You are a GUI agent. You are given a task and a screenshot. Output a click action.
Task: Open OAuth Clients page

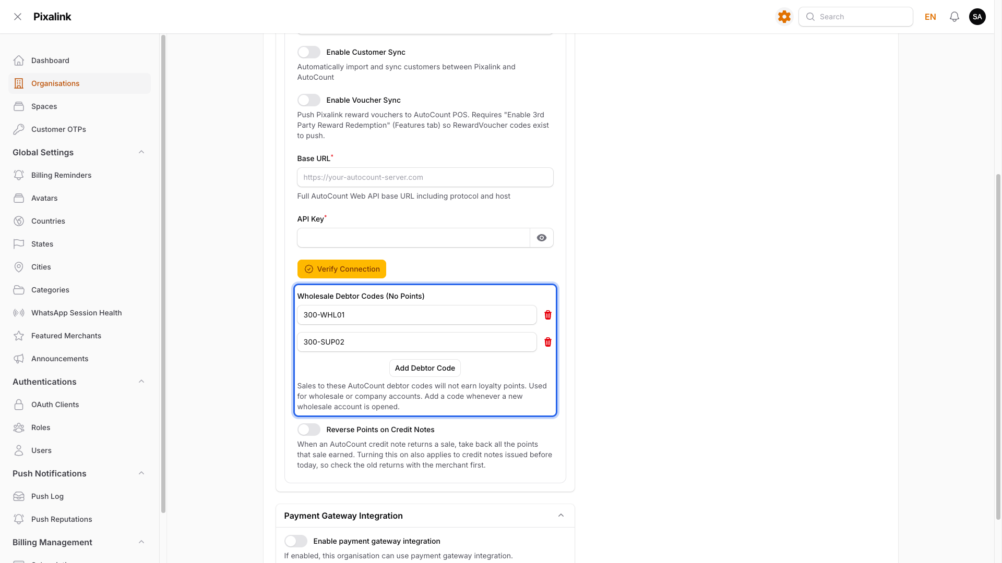[x=79, y=405]
